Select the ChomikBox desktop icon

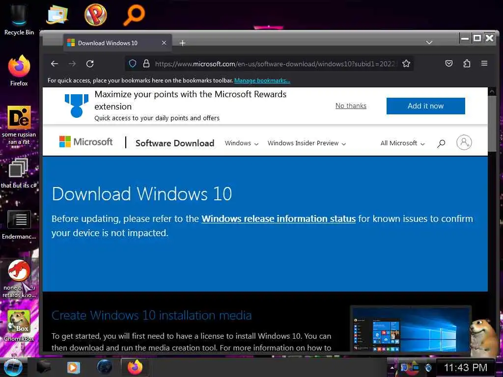click(19, 326)
